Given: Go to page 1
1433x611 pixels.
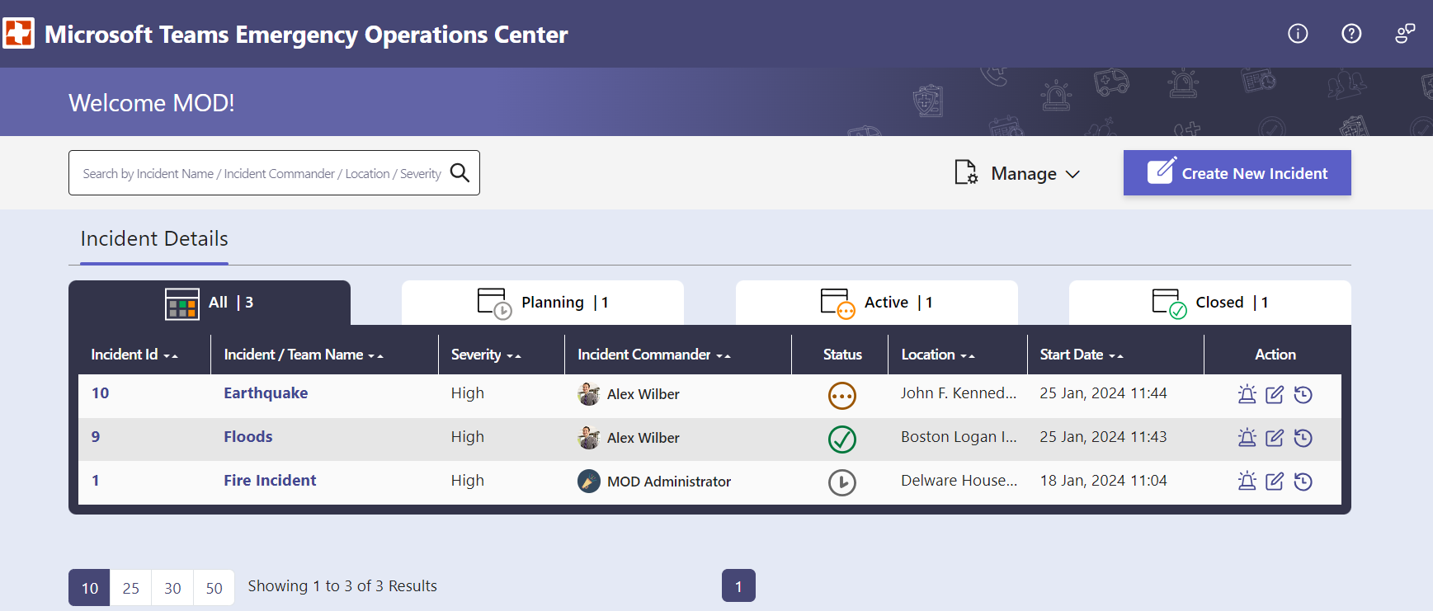Looking at the screenshot, I should point(738,586).
